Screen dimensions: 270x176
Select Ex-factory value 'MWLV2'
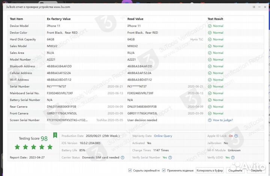52,46
